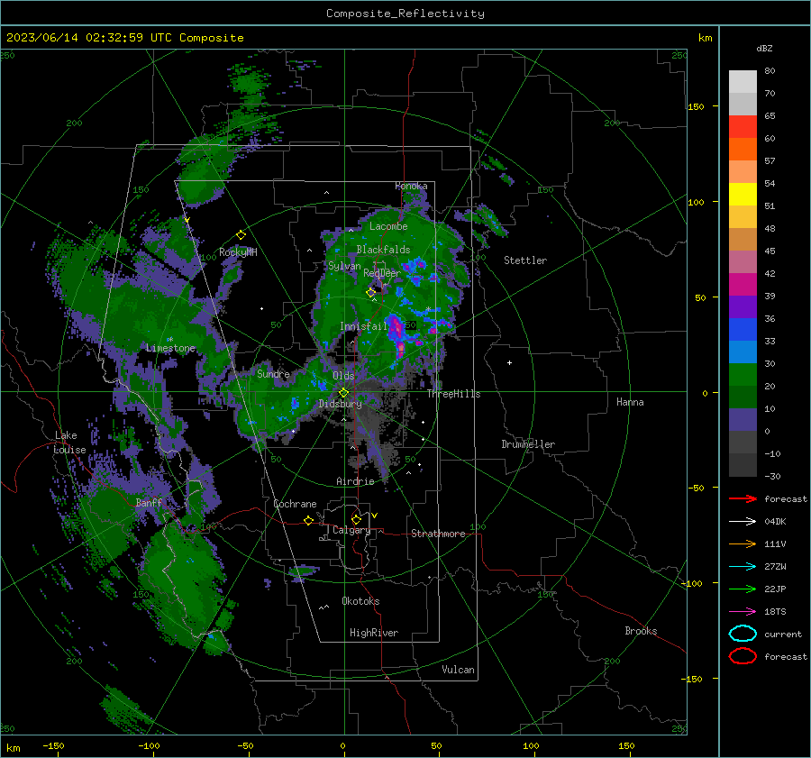Click the HighRiver label
The image size is (811, 758).
374,633
